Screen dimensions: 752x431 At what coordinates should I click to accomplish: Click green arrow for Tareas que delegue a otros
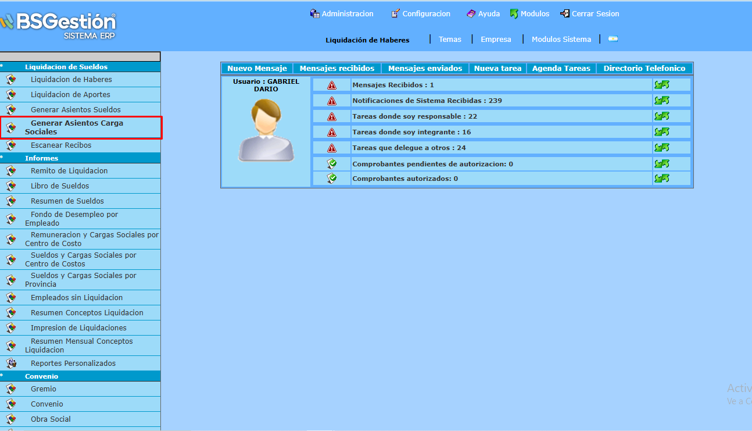pos(661,148)
